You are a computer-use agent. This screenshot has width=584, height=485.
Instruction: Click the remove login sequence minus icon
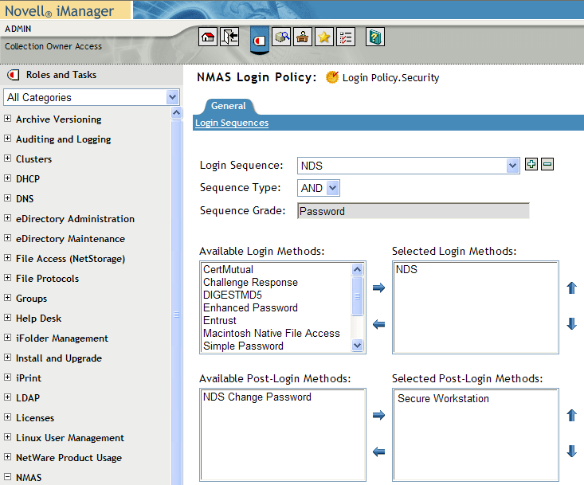tap(547, 164)
